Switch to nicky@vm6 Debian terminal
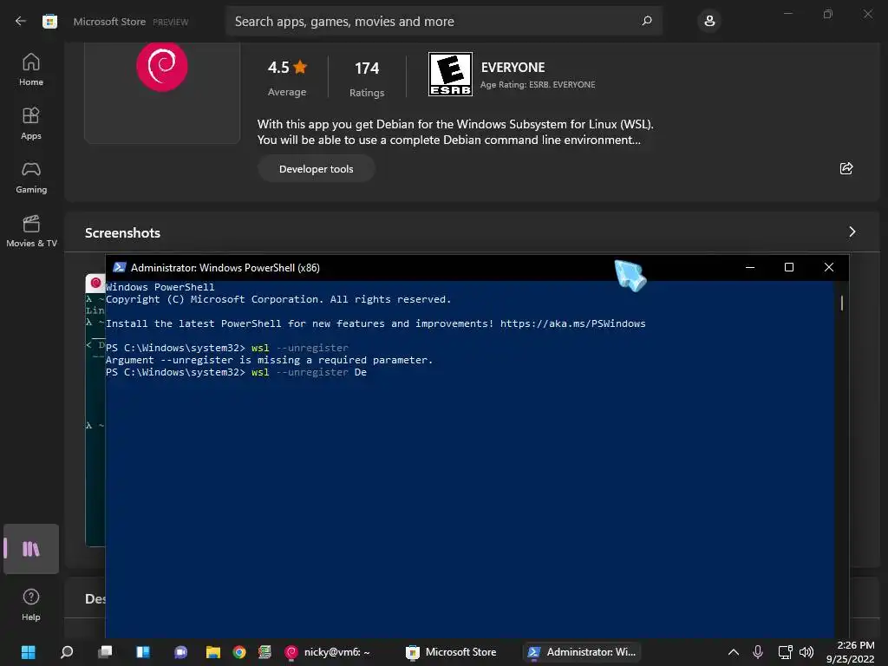Viewport: 888px width, 666px height. click(327, 652)
